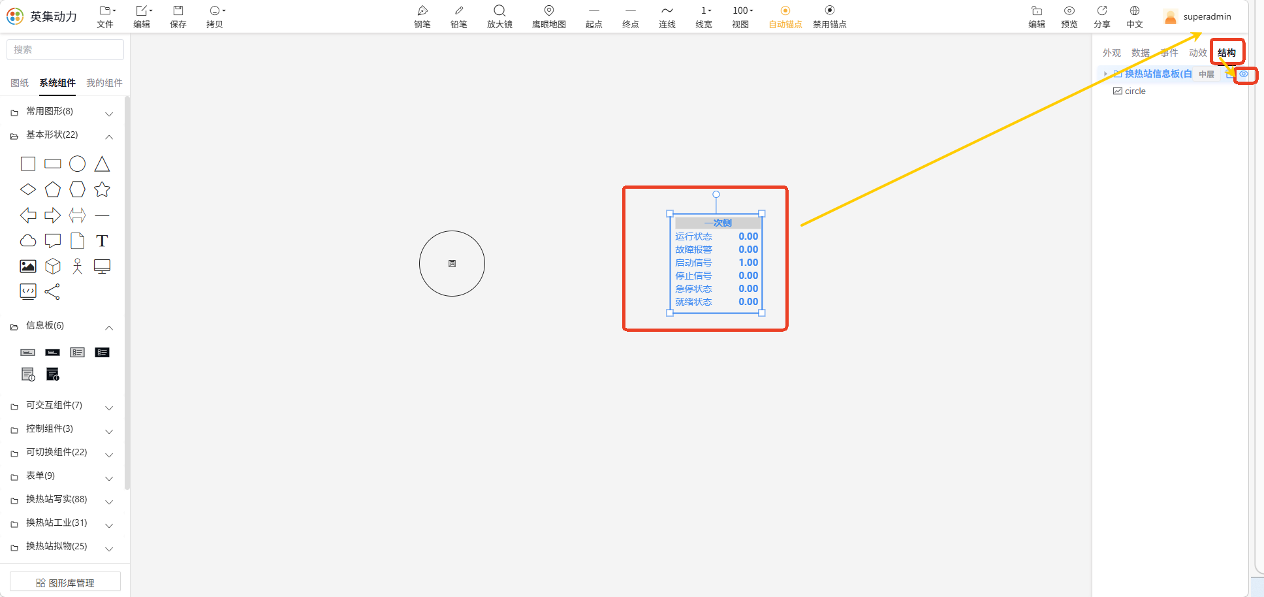Toggle 禁用锚点 disable anchors
Image resolution: width=1264 pixels, height=597 pixels.
[830, 17]
